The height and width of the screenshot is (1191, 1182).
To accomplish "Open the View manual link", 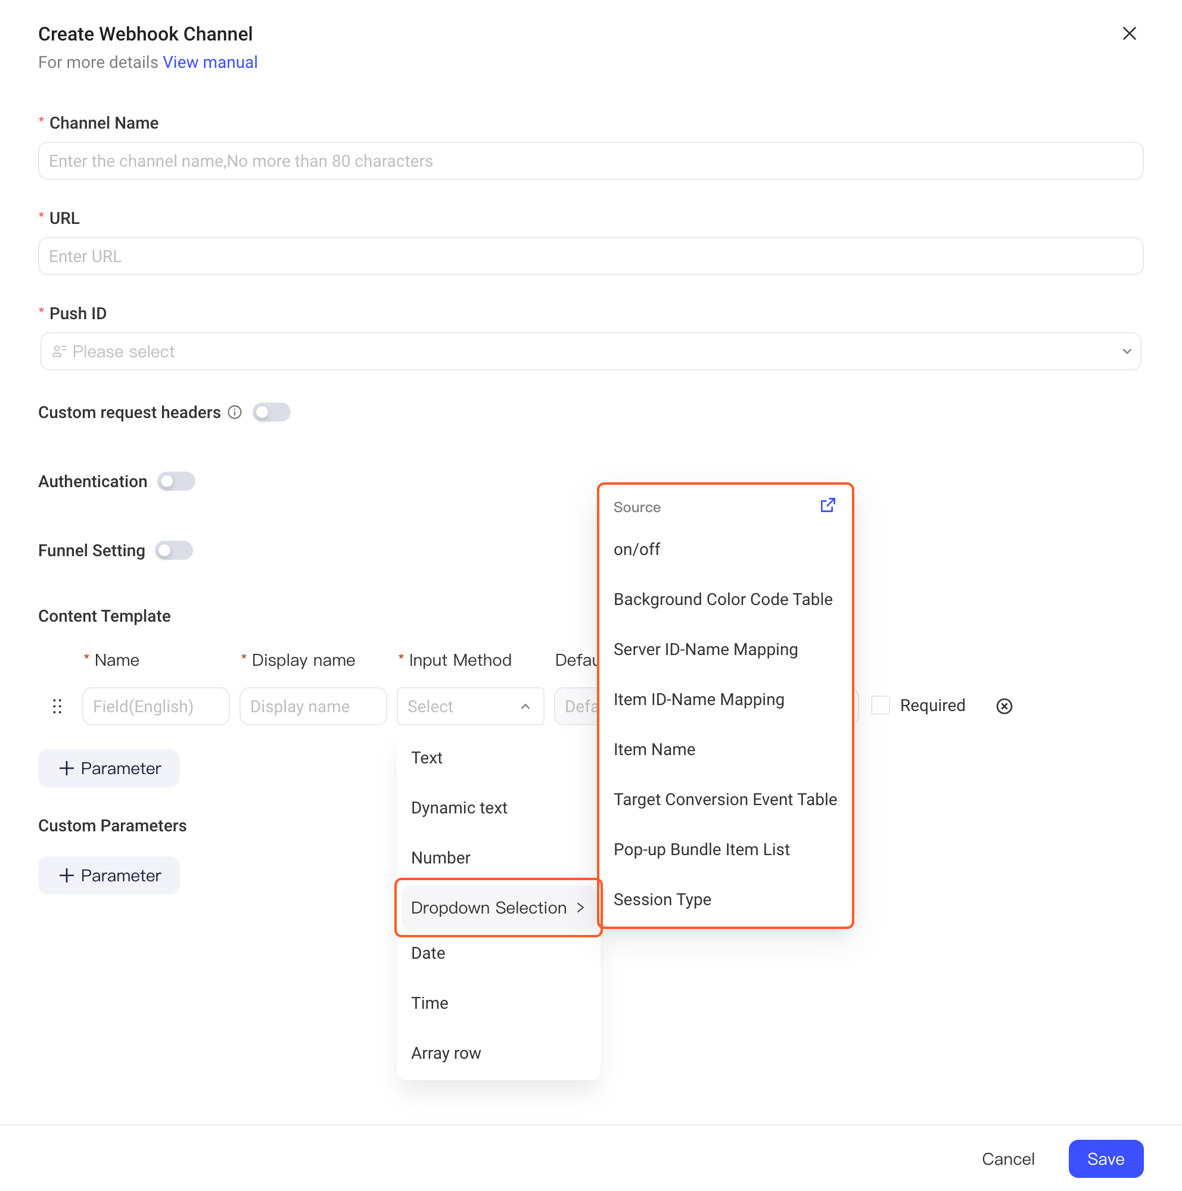I will point(210,63).
